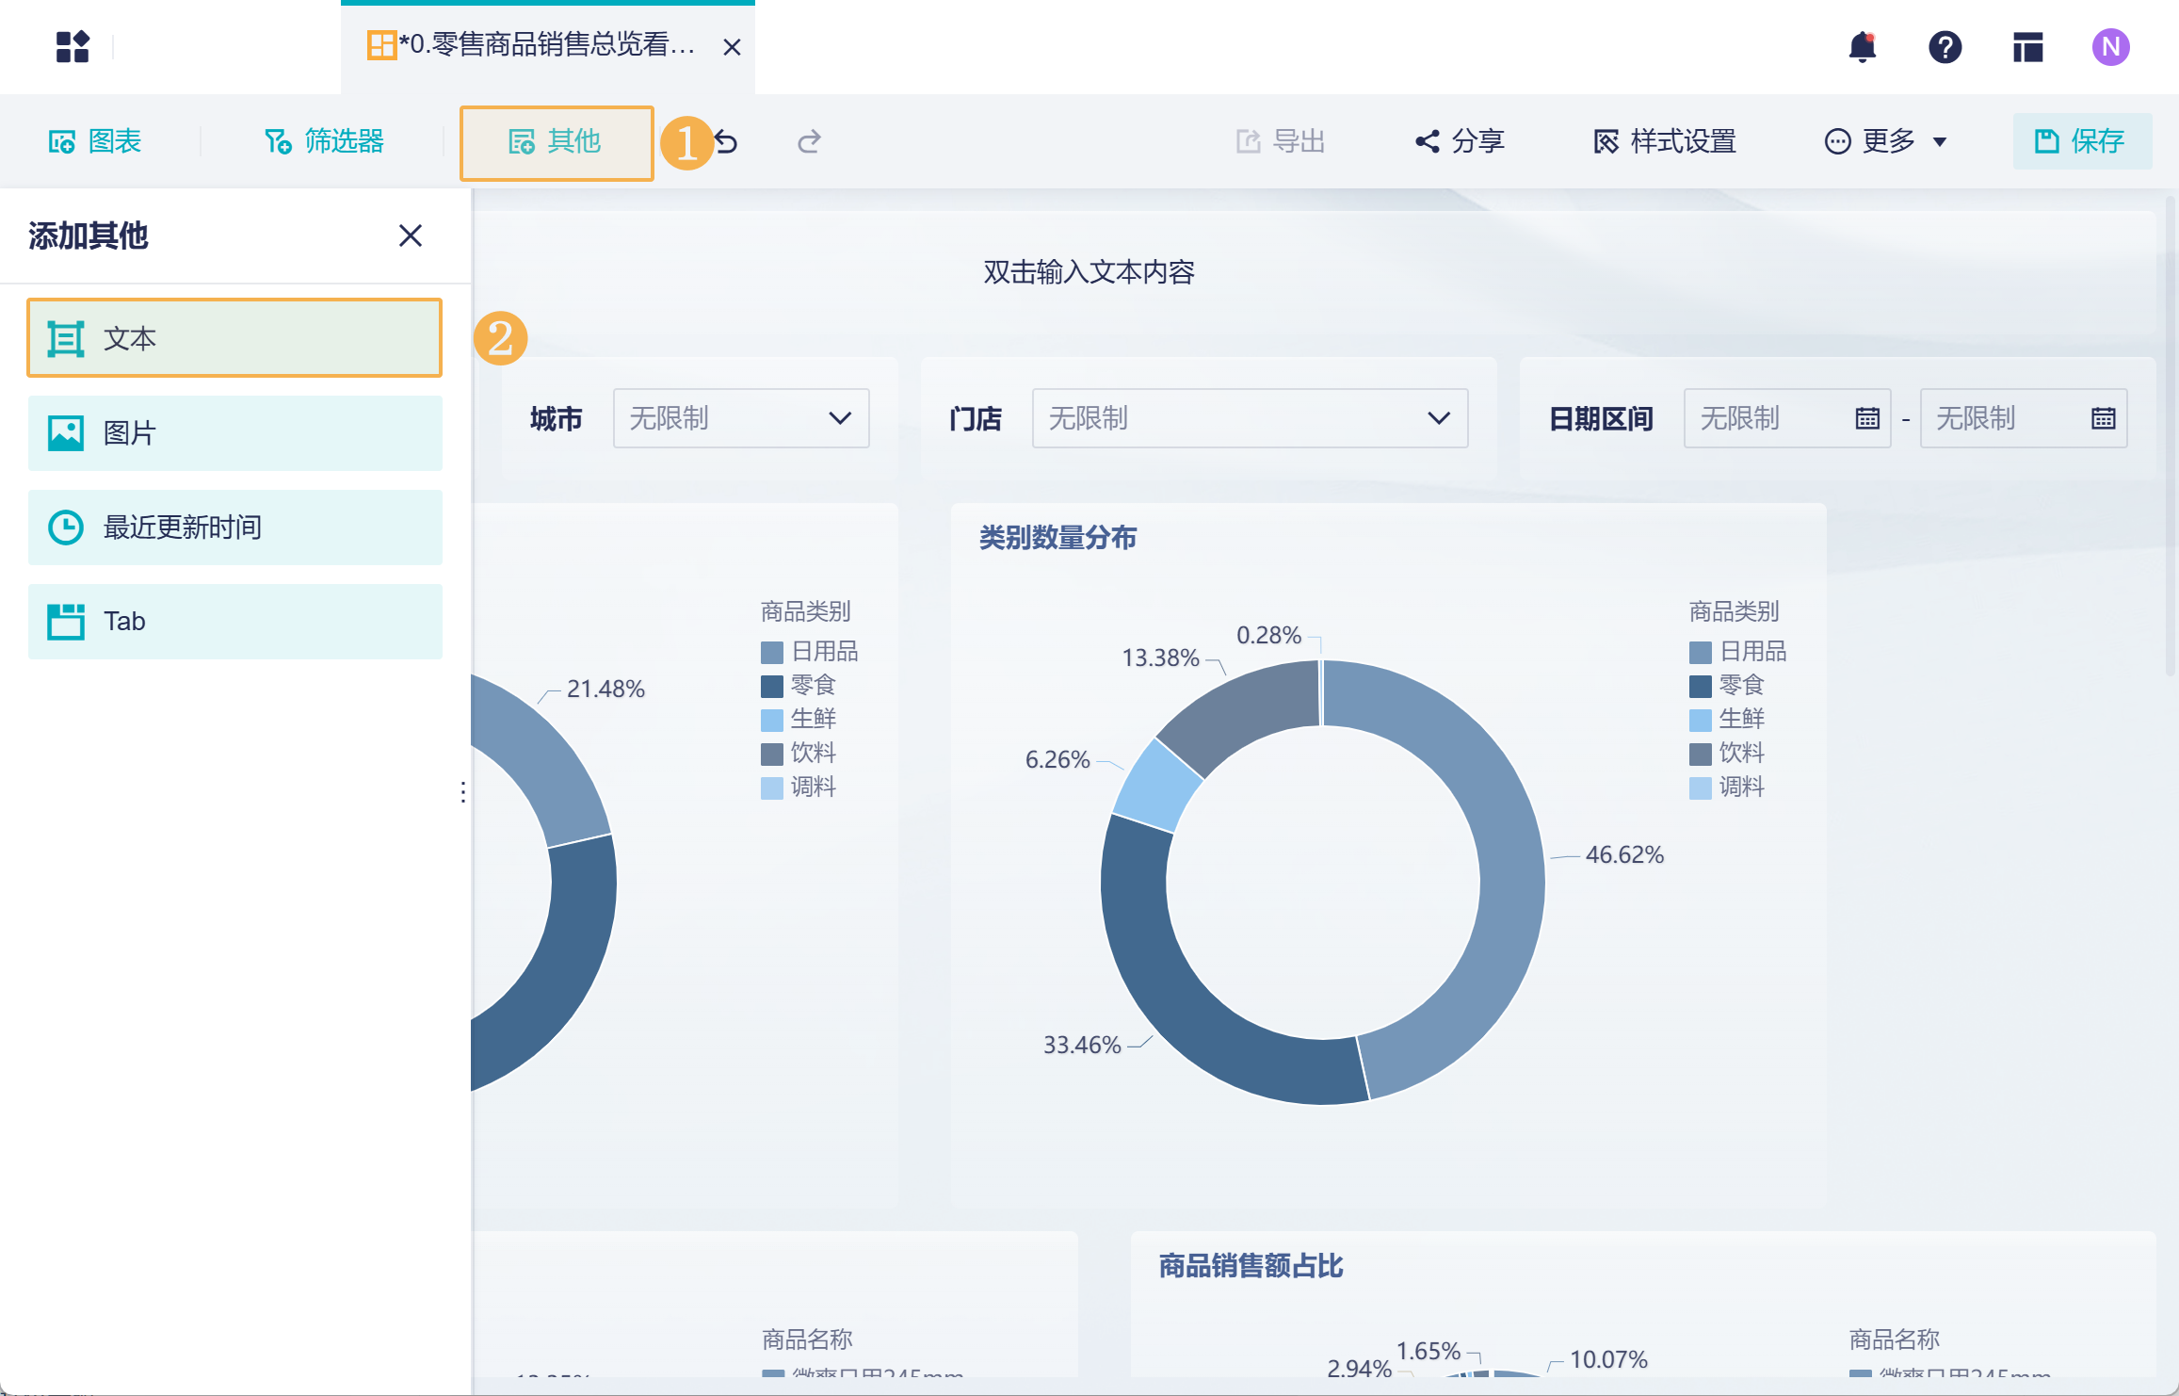Open the start date calendar icon
Viewport: 2179px width, 1396px height.
(1866, 418)
